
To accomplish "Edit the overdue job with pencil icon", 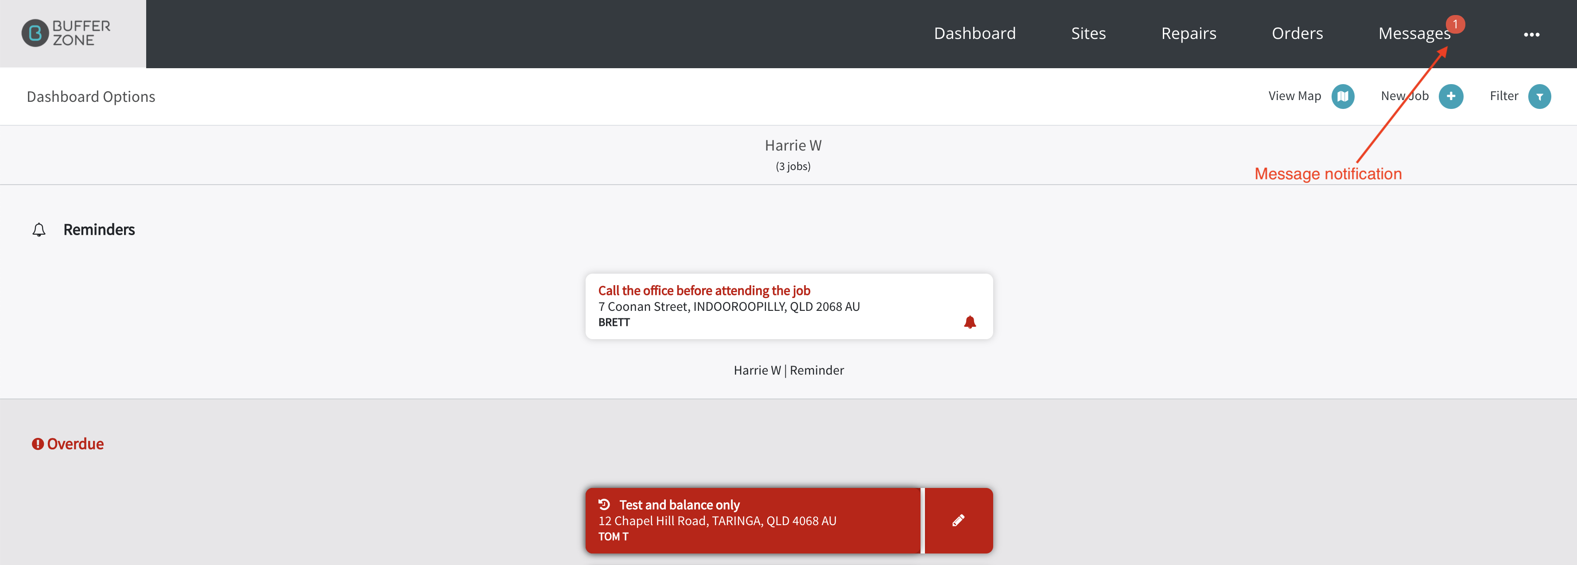I will pos(958,520).
